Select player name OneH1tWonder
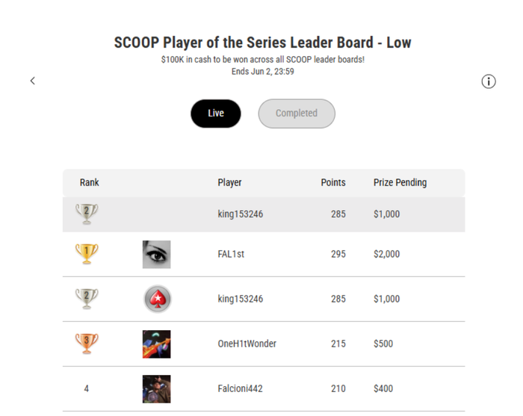The height and width of the screenshot is (416, 523). pyautogui.click(x=247, y=344)
